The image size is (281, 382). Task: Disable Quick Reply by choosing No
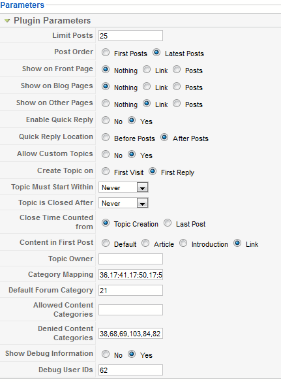(106, 120)
